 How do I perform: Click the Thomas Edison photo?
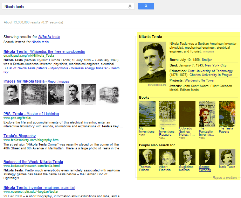pyautogui.click(x=147, y=157)
